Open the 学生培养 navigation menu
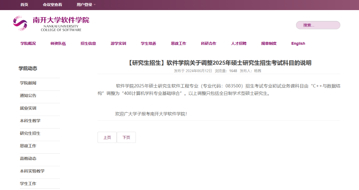The height and width of the screenshot is (190, 359). pos(148,43)
